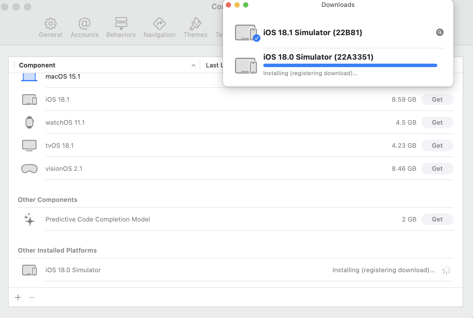This screenshot has width=473, height=318.
Task: Click the add platform plus button
Action: tap(18, 297)
